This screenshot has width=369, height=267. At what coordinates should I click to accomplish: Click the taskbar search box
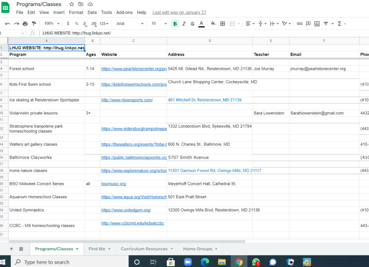coord(70,262)
